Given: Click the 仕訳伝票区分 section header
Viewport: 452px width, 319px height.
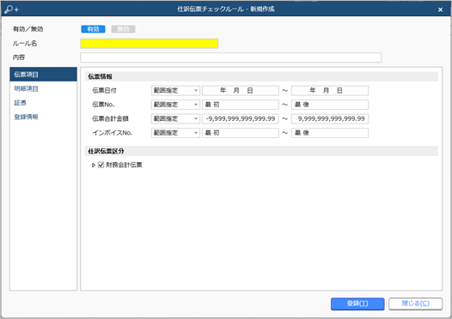Looking at the screenshot, I should (261, 151).
